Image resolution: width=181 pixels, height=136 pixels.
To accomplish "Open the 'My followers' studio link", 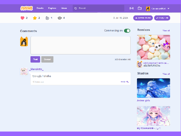I will click(149, 128).
